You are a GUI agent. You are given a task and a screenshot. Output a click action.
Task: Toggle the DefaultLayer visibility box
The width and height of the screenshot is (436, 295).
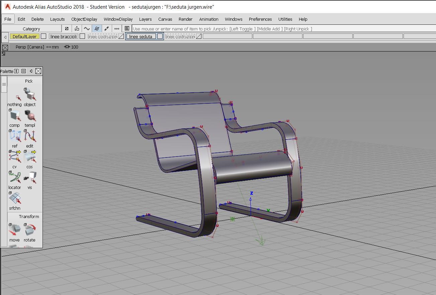(43, 36)
